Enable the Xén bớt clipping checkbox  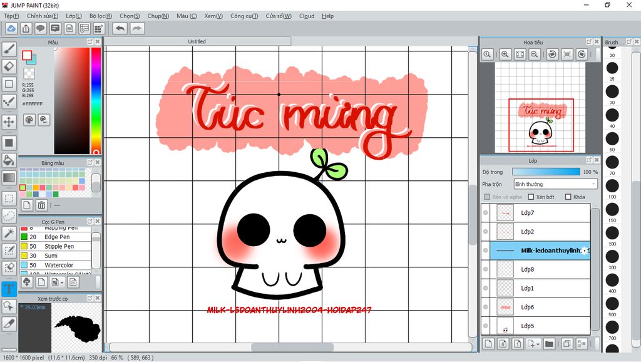[x=531, y=197]
